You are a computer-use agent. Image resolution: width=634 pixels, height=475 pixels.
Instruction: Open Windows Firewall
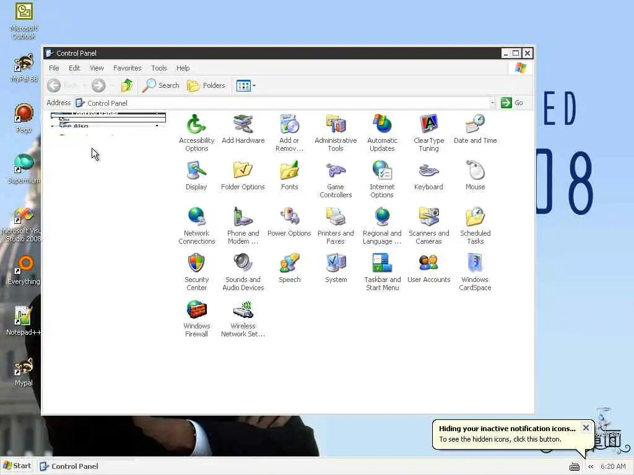pyautogui.click(x=196, y=319)
